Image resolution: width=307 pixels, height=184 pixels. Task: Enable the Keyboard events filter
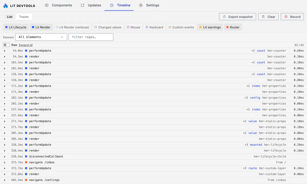(x=155, y=27)
